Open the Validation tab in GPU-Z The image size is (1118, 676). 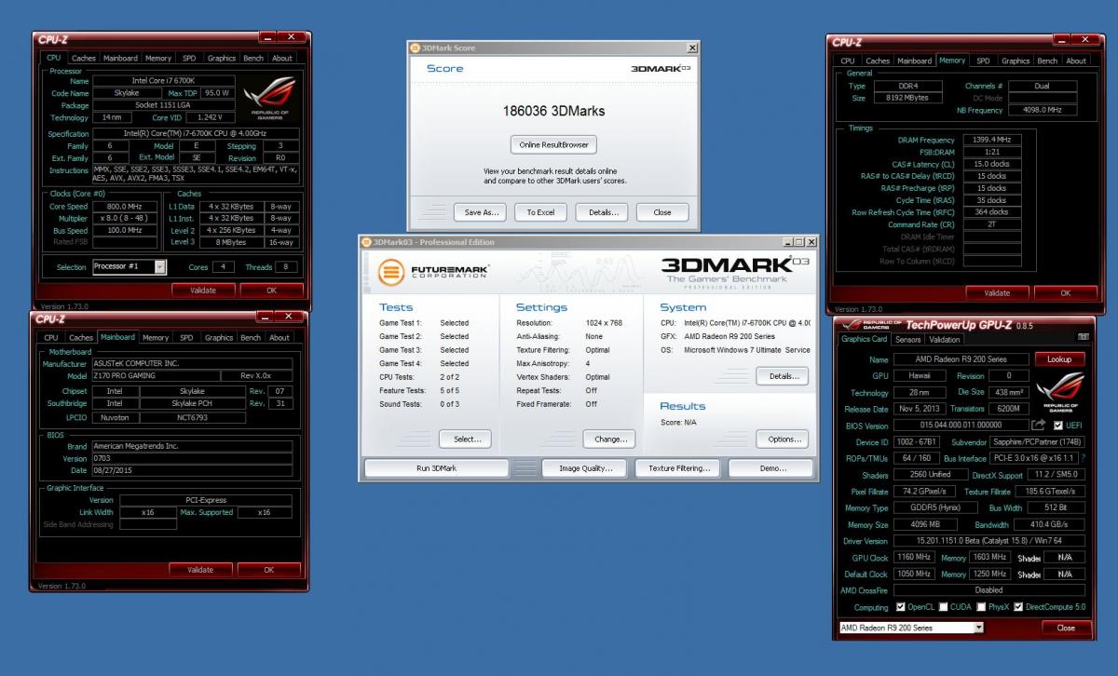point(945,339)
